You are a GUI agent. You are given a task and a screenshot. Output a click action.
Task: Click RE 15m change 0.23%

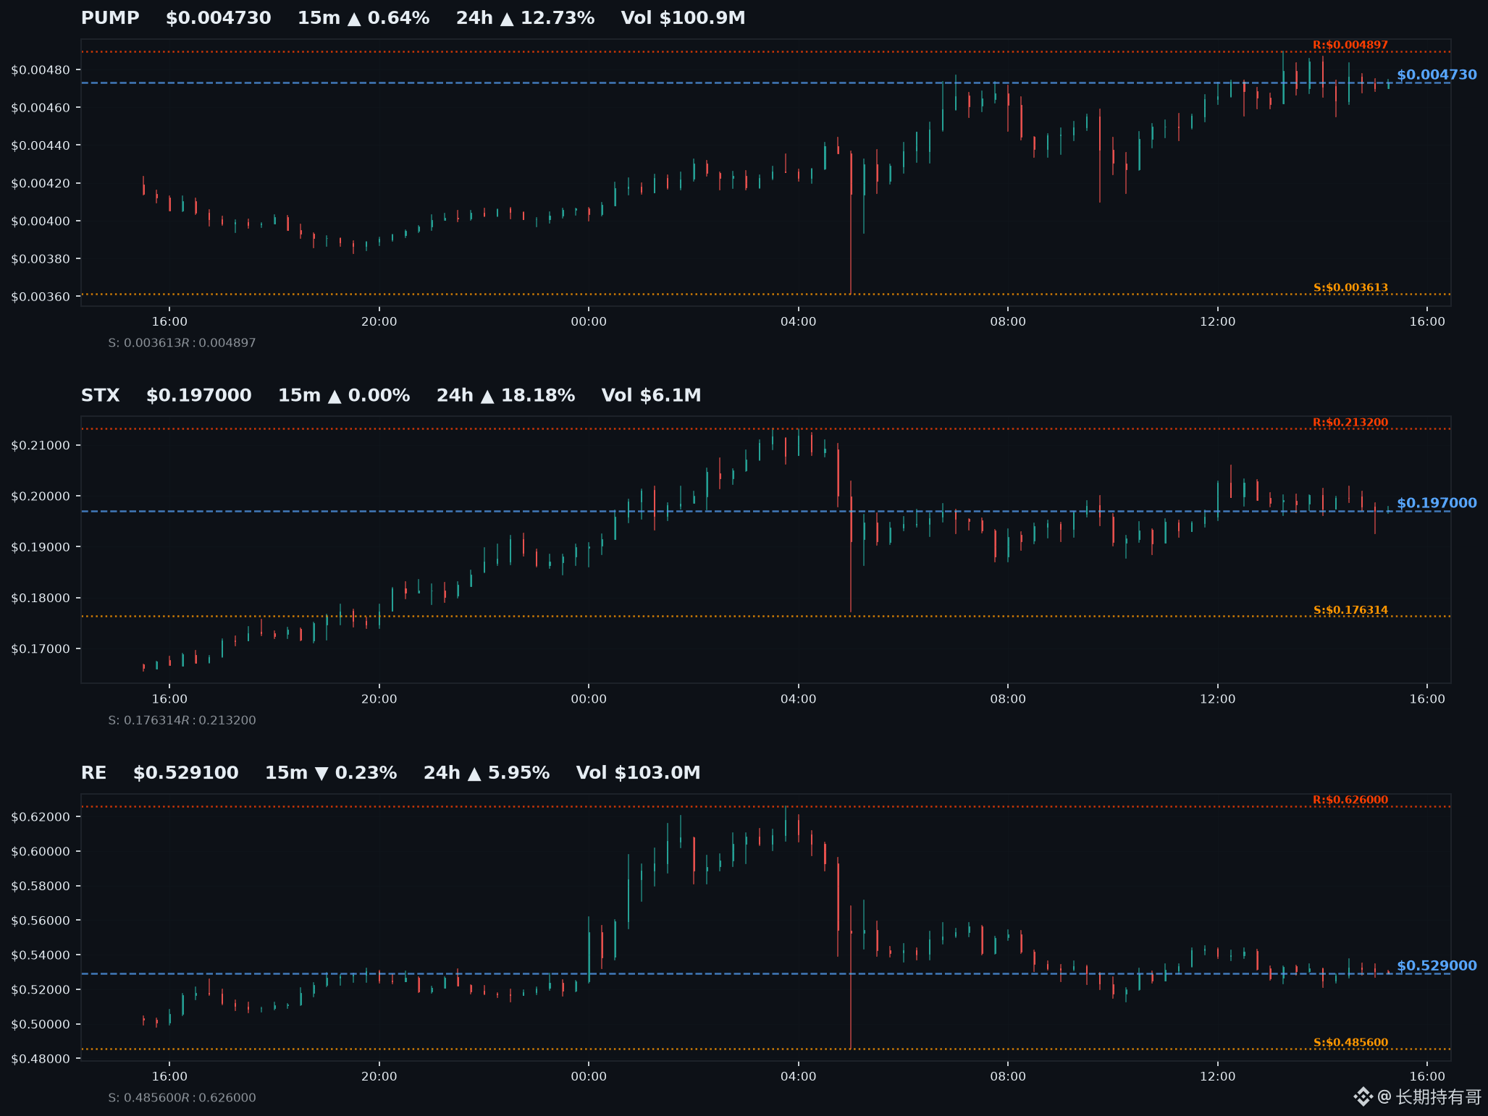click(331, 773)
